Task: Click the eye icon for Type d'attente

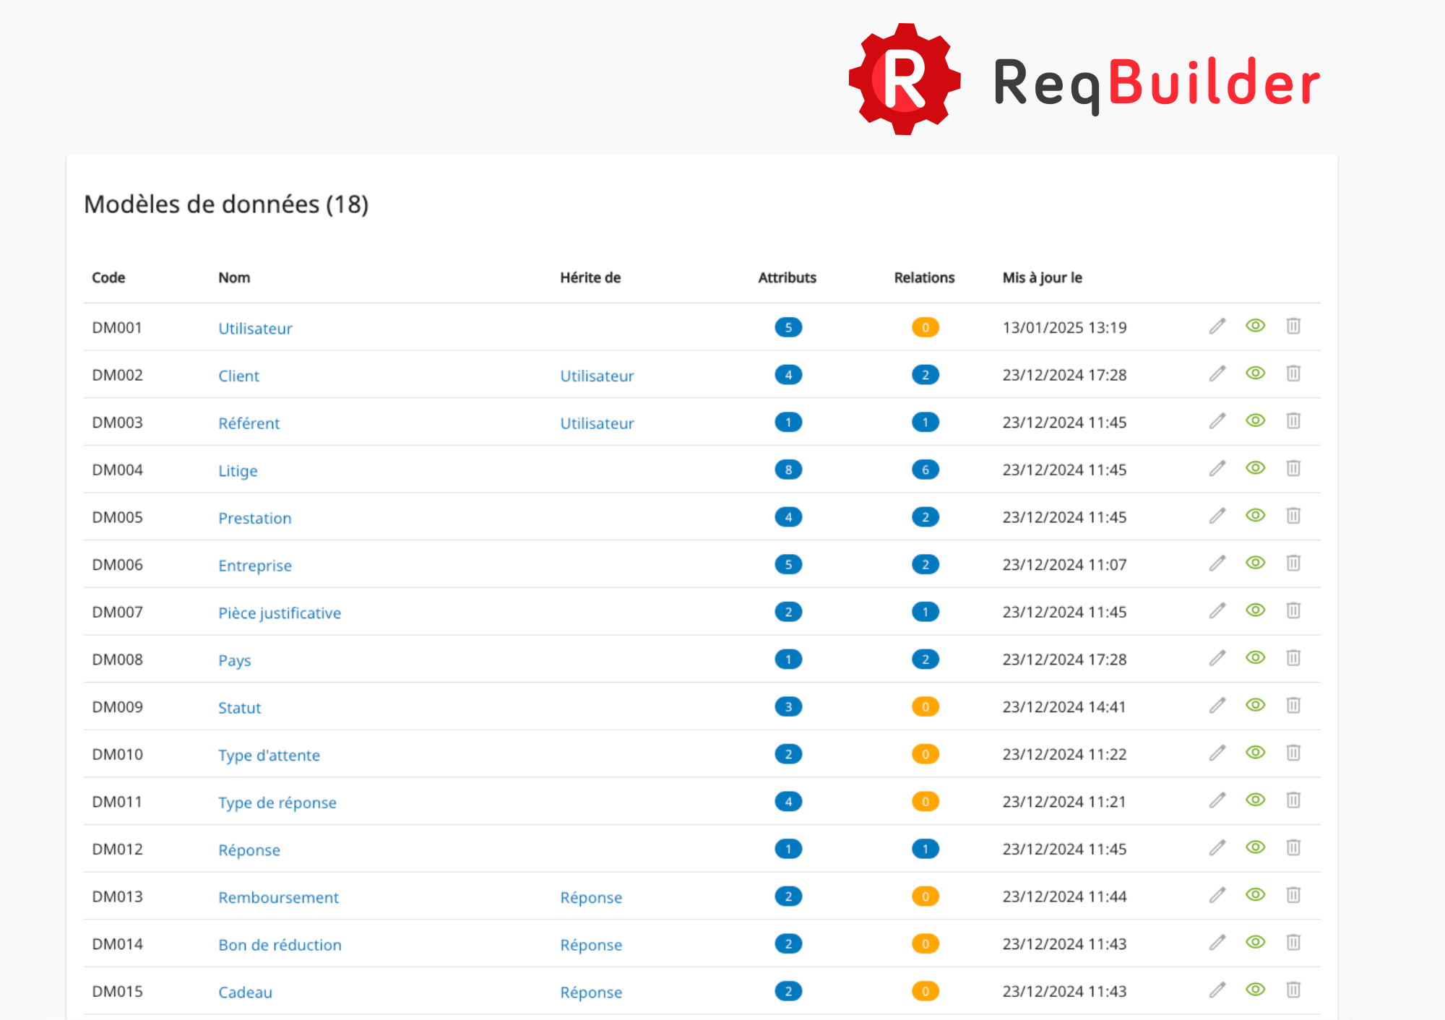Action: 1256,753
